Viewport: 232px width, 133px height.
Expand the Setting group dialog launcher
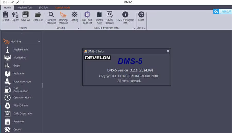point(78,28)
